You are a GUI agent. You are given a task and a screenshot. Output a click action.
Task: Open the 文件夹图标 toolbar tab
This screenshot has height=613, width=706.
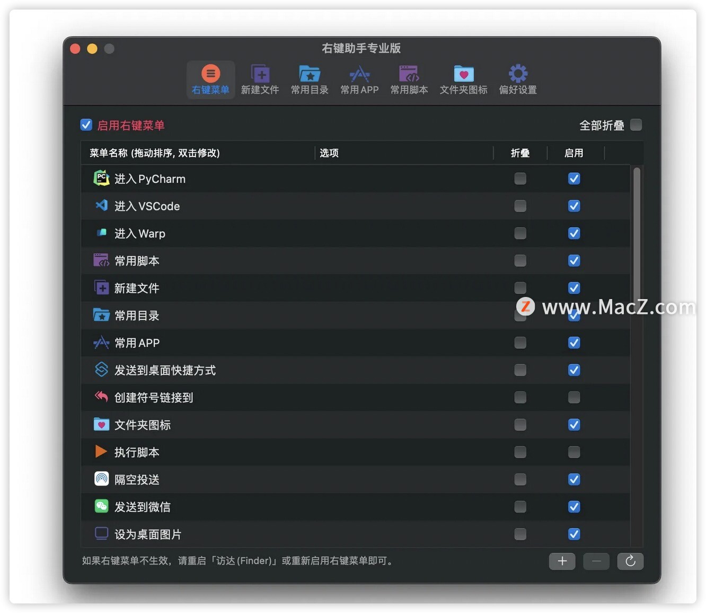(x=463, y=80)
